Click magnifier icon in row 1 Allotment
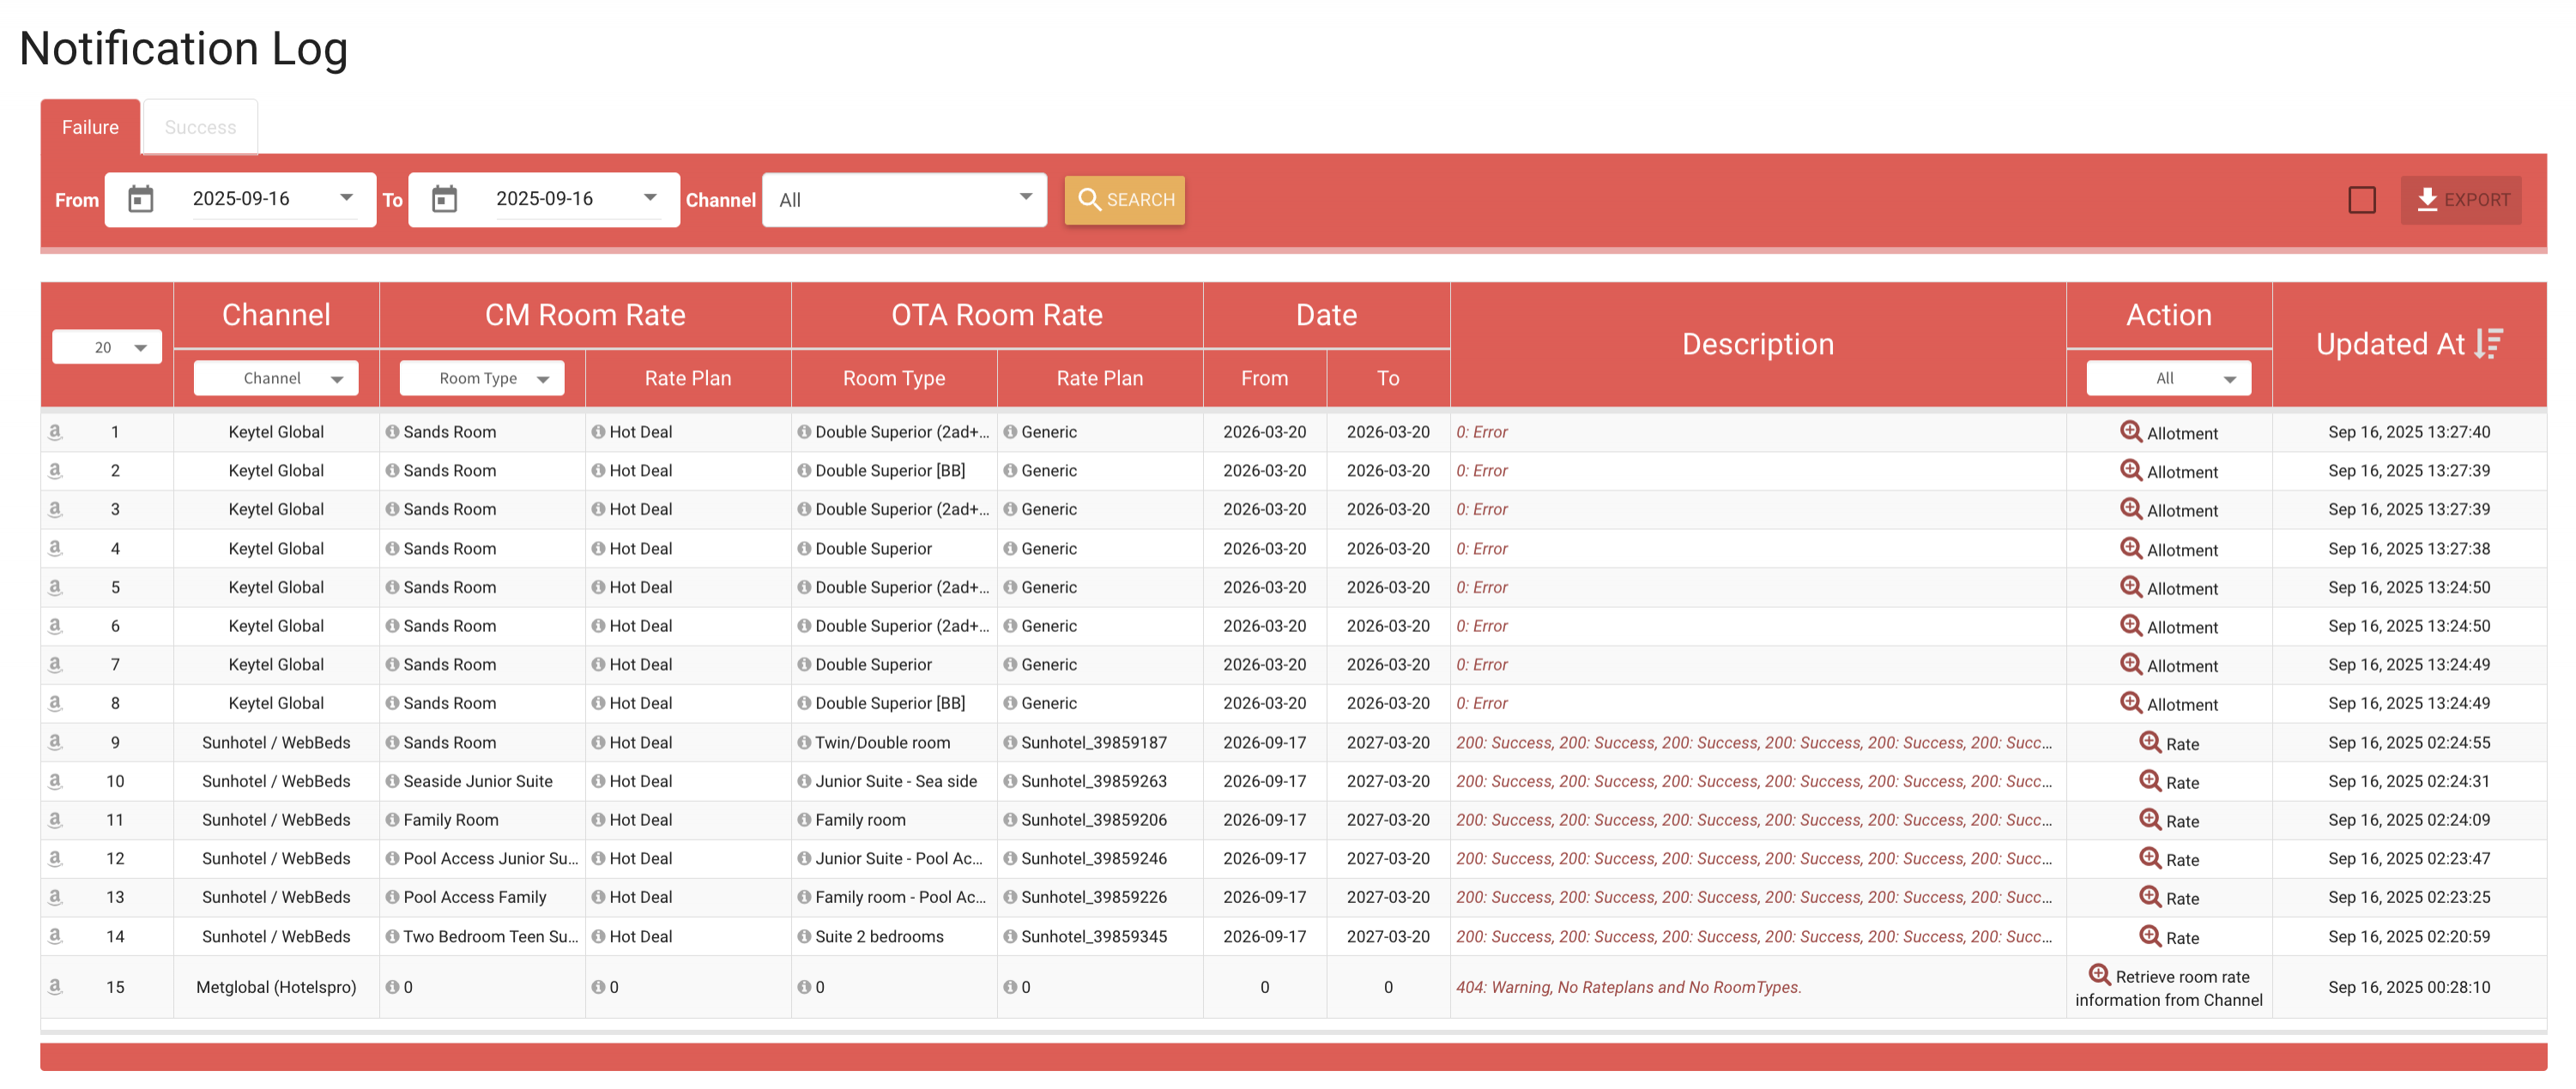Screen dimensions: 2576x1089 point(2130,431)
